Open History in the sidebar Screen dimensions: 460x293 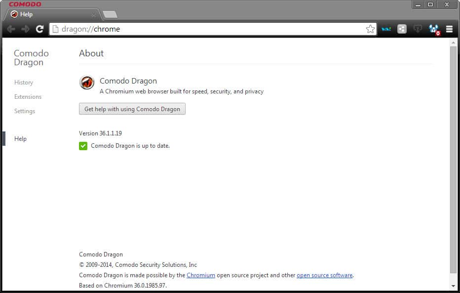tap(24, 83)
